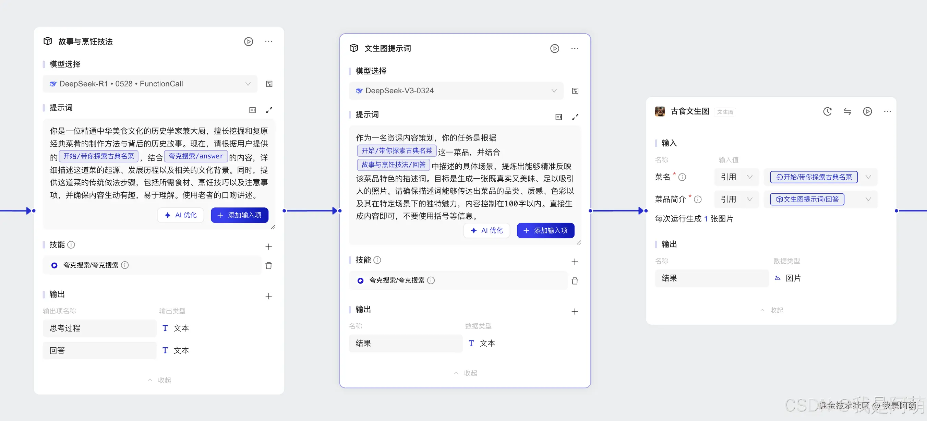Viewport: 927px width, 421px height.
Task: Open run history of 古食文生图 node
Action: tap(827, 111)
